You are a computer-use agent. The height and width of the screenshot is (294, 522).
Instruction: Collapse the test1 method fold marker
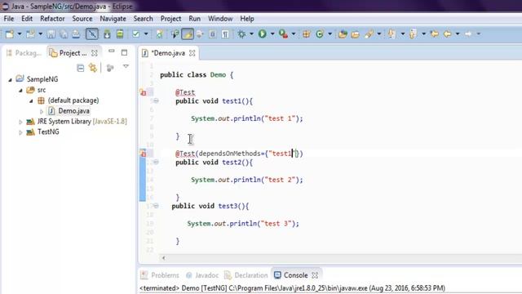click(156, 100)
